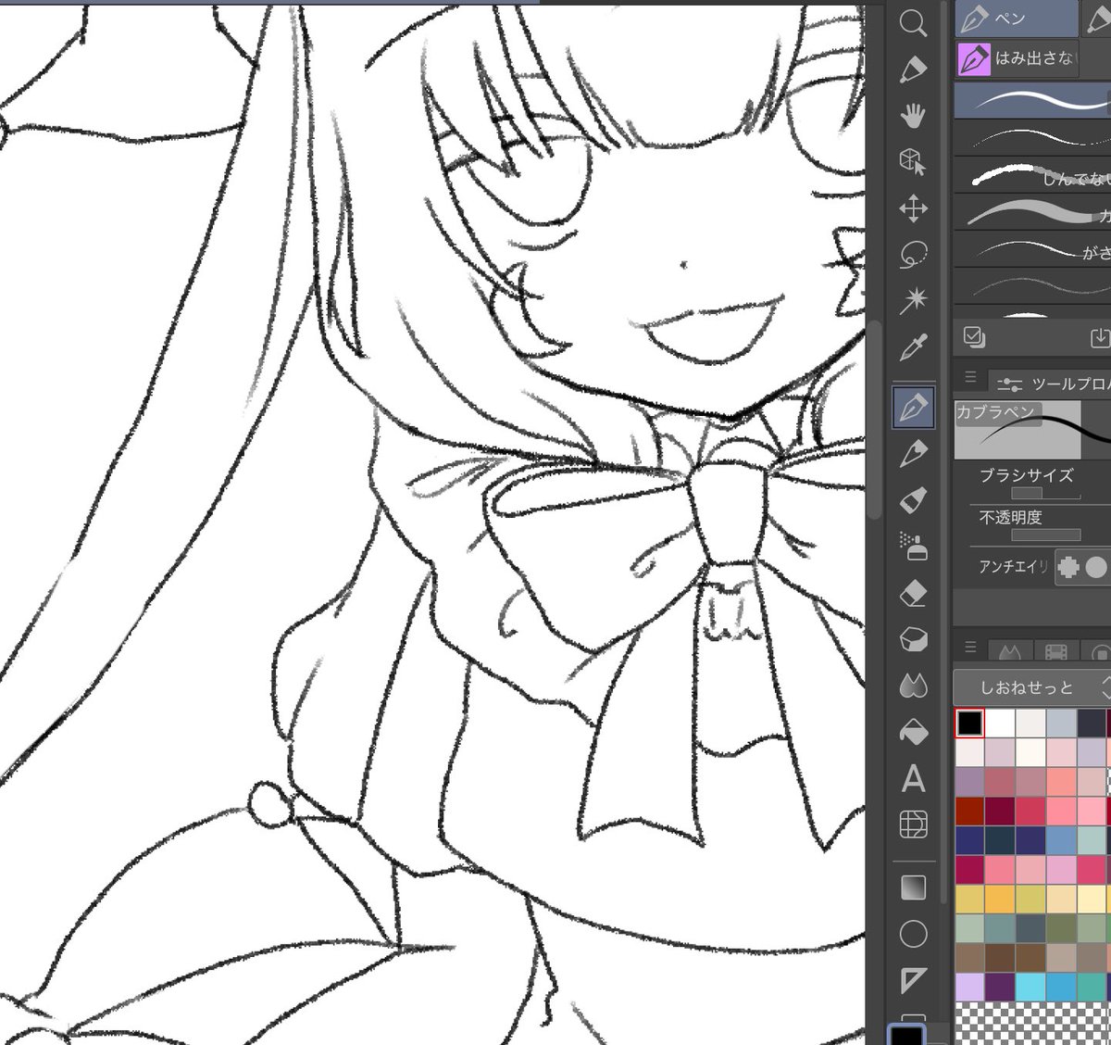Select the Fill paint bucket tool

(914, 732)
